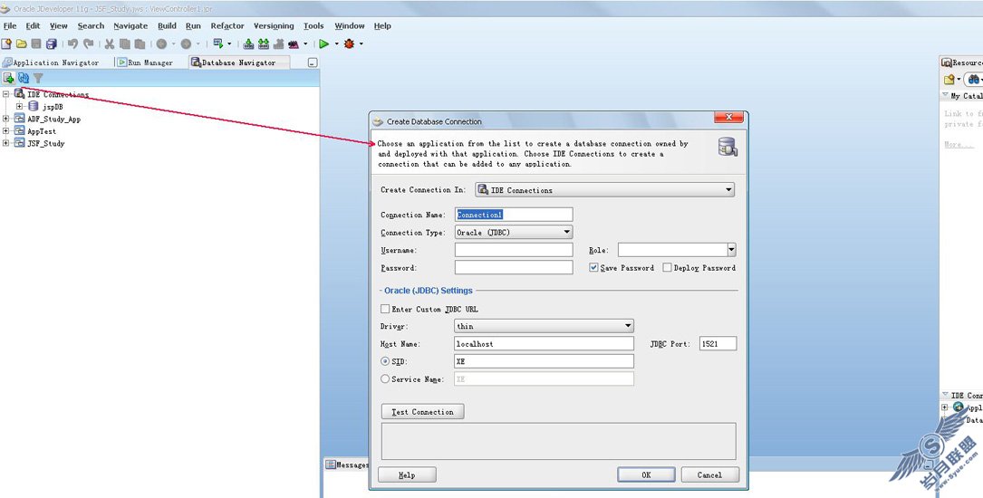
Task: Open the Create Connection In dropdown
Action: click(728, 190)
